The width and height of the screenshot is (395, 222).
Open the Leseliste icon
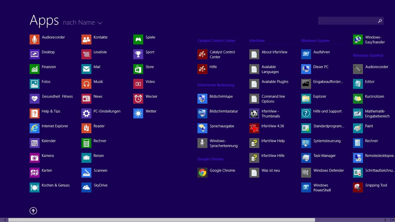(86, 54)
